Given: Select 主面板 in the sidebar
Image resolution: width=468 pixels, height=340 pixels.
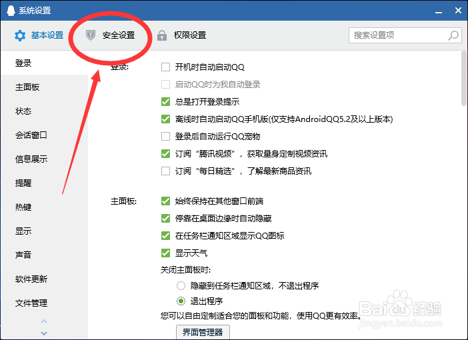Looking at the screenshot, I should 44,87.
